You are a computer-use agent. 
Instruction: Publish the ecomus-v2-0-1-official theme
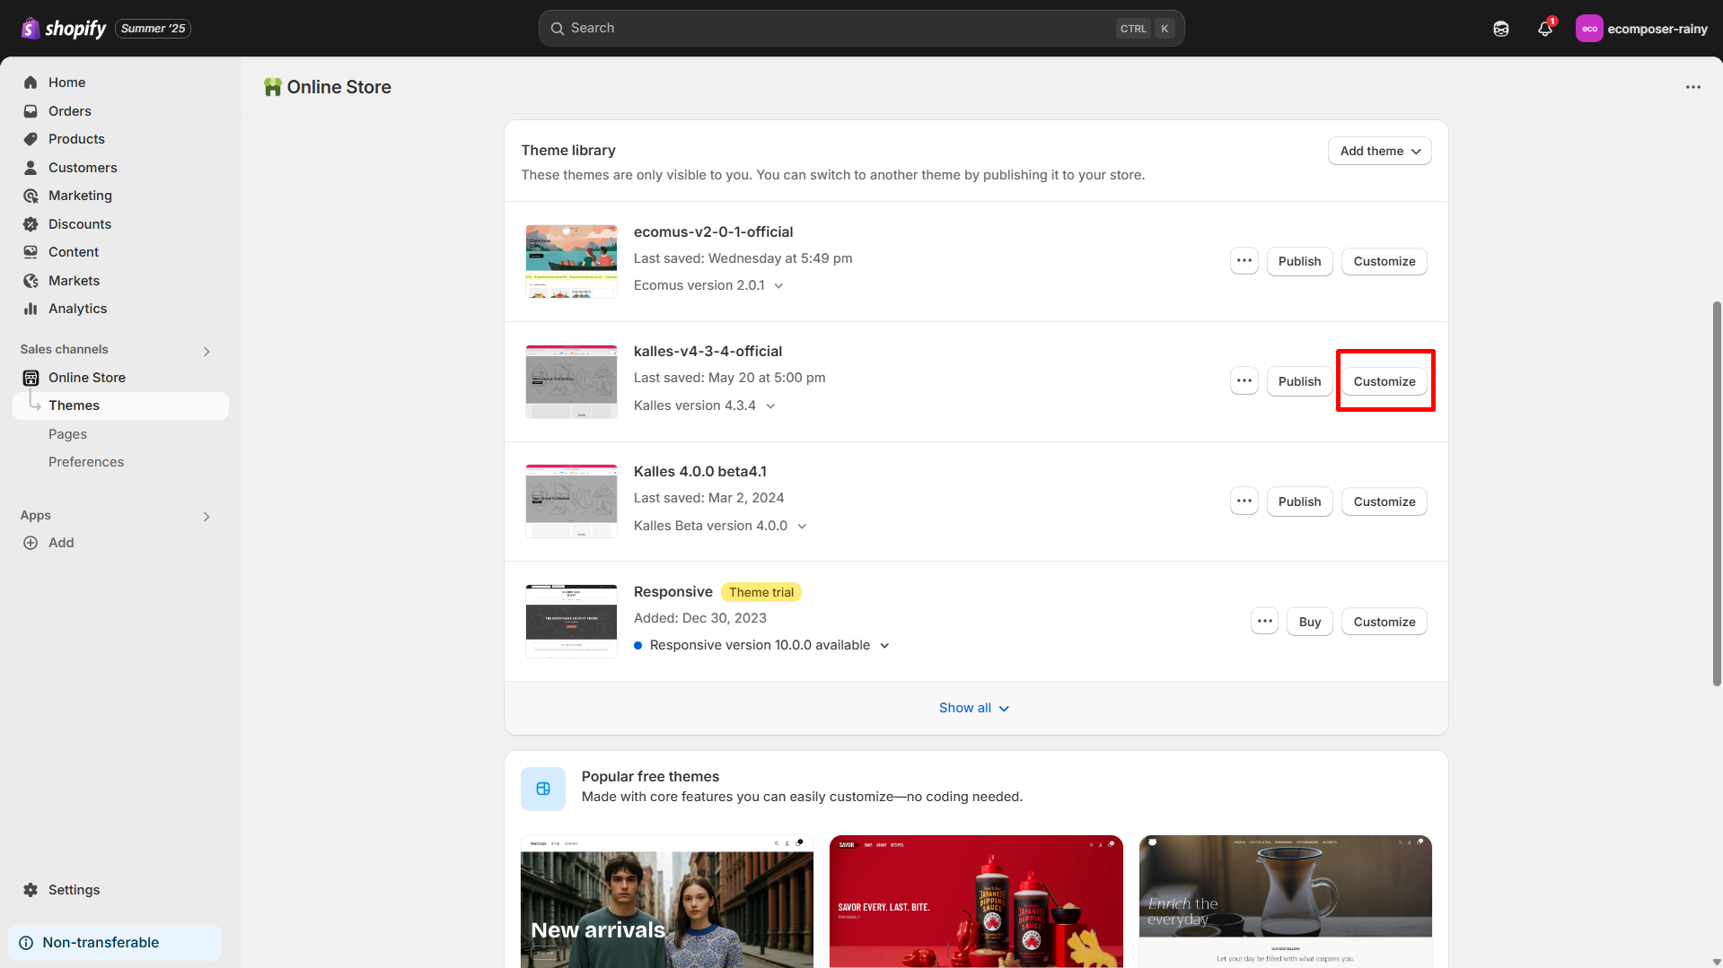point(1299,261)
